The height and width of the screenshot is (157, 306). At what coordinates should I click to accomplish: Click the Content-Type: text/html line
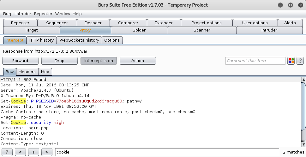[x=30, y=144]
